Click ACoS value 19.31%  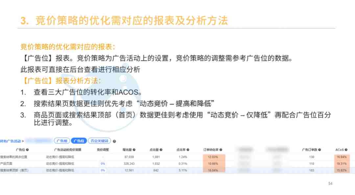click(x=342, y=164)
